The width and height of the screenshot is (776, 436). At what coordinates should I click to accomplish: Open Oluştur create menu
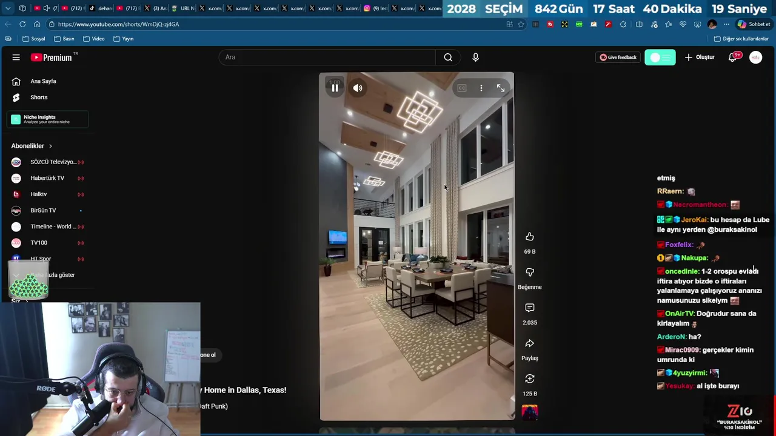pos(700,57)
